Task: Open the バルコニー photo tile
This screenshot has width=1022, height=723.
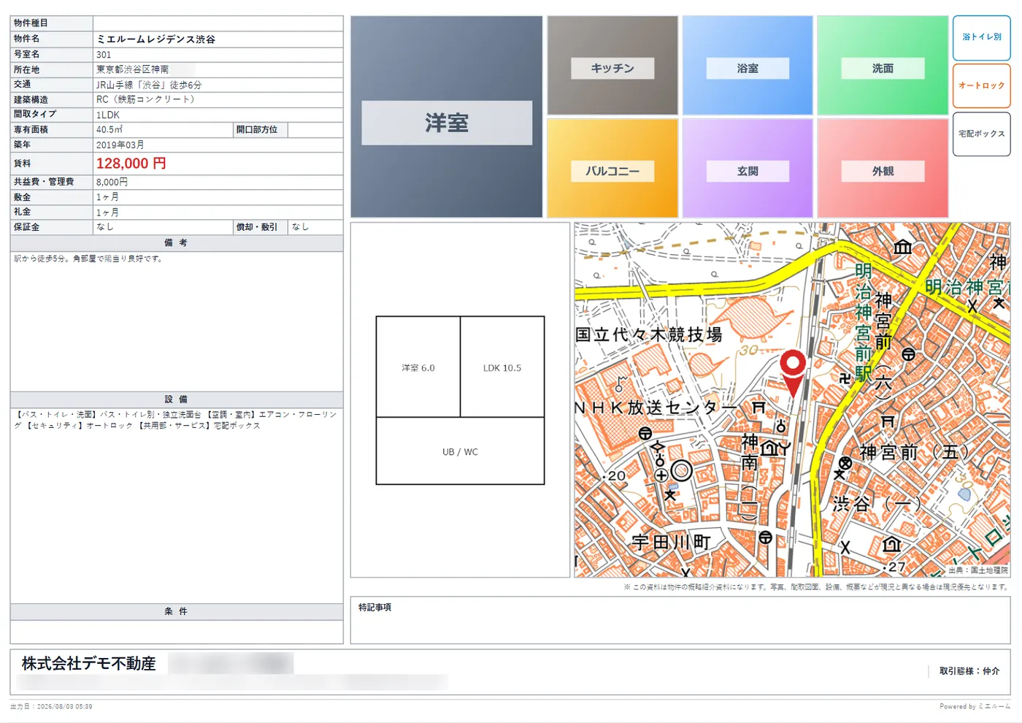Action: (612, 169)
